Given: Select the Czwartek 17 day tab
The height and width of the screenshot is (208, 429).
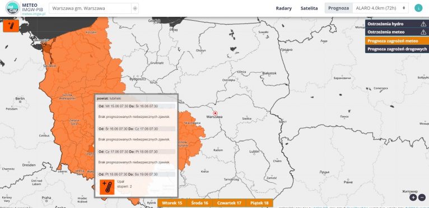Looking at the screenshot, I should point(229,203).
